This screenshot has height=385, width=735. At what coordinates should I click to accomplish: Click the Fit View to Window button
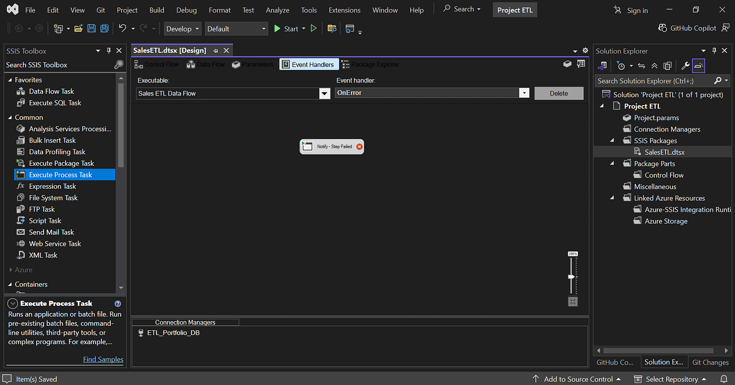(x=573, y=302)
